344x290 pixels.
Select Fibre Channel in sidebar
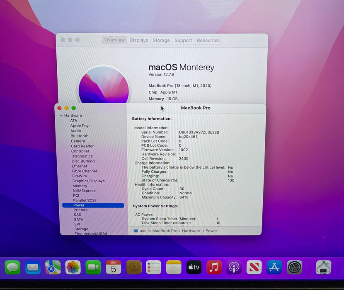click(84, 171)
